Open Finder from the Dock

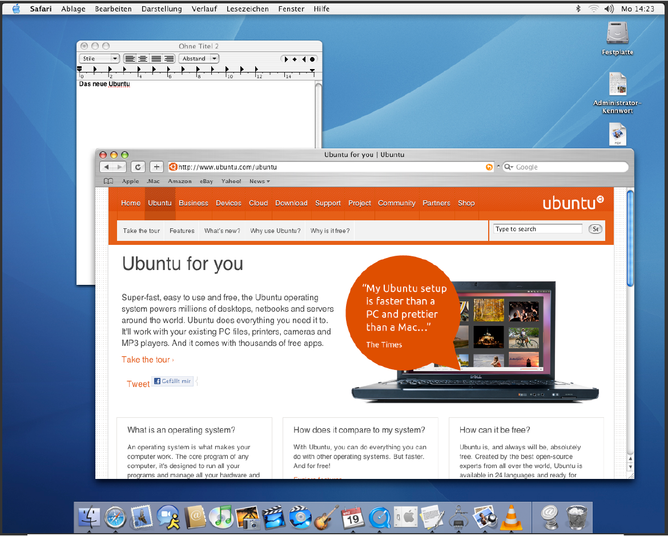coord(90,517)
